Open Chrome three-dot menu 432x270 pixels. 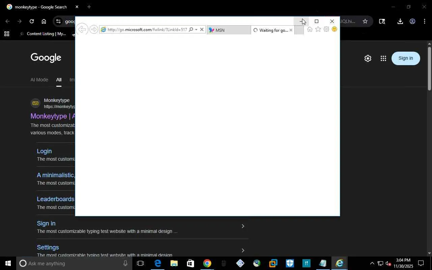pyautogui.click(x=424, y=21)
